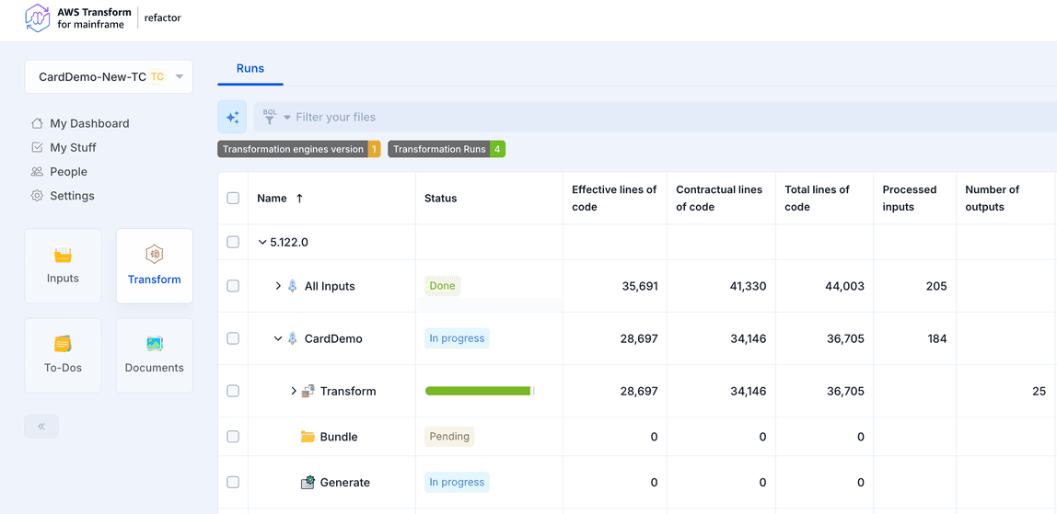The width and height of the screenshot is (1057, 514).
Task: Click the To-Dos sticky notes icon
Action: [63, 344]
